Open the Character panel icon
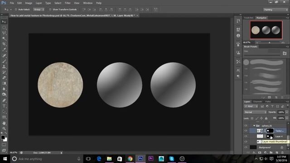The height and width of the screenshot is (163, 290). click(x=238, y=70)
